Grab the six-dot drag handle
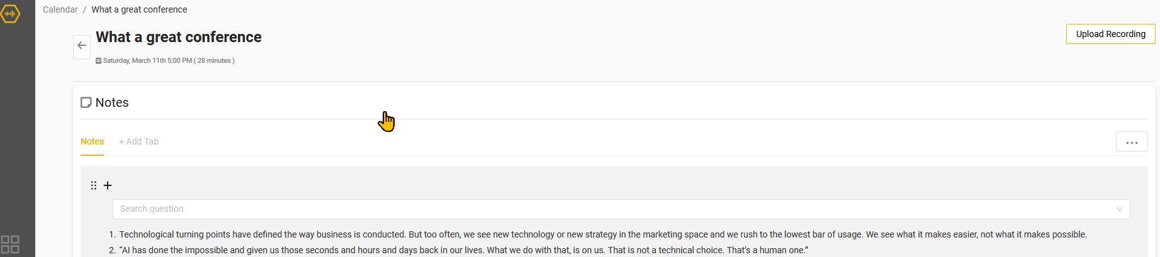 tap(94, 185)
